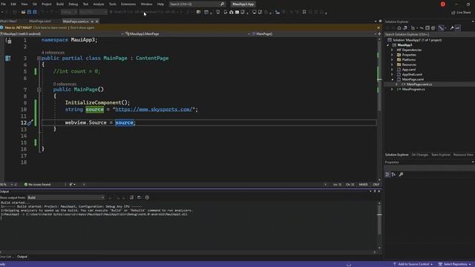This screenshot has width=475, height=267.
Task: Click the 'Don't show again' link
Action: 82,27
